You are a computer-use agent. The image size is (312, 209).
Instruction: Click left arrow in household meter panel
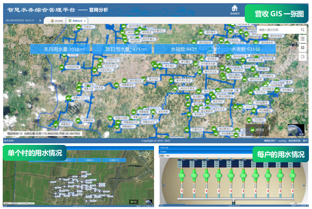click(164, 185)
